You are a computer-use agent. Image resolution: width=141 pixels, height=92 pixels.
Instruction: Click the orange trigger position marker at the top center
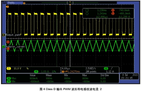point(70,5)
